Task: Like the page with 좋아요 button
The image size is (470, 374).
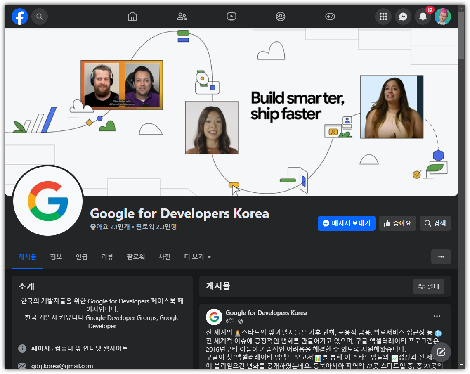Action: pos(397,223)
